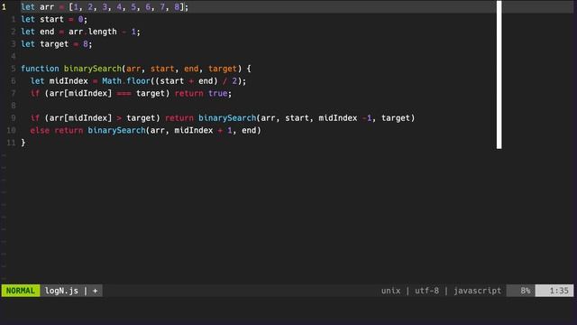The width and height of the screenshot is (577, 325).
Task: Click 'arr' in the 'let arr' declaration
Action: pos(47,7)
